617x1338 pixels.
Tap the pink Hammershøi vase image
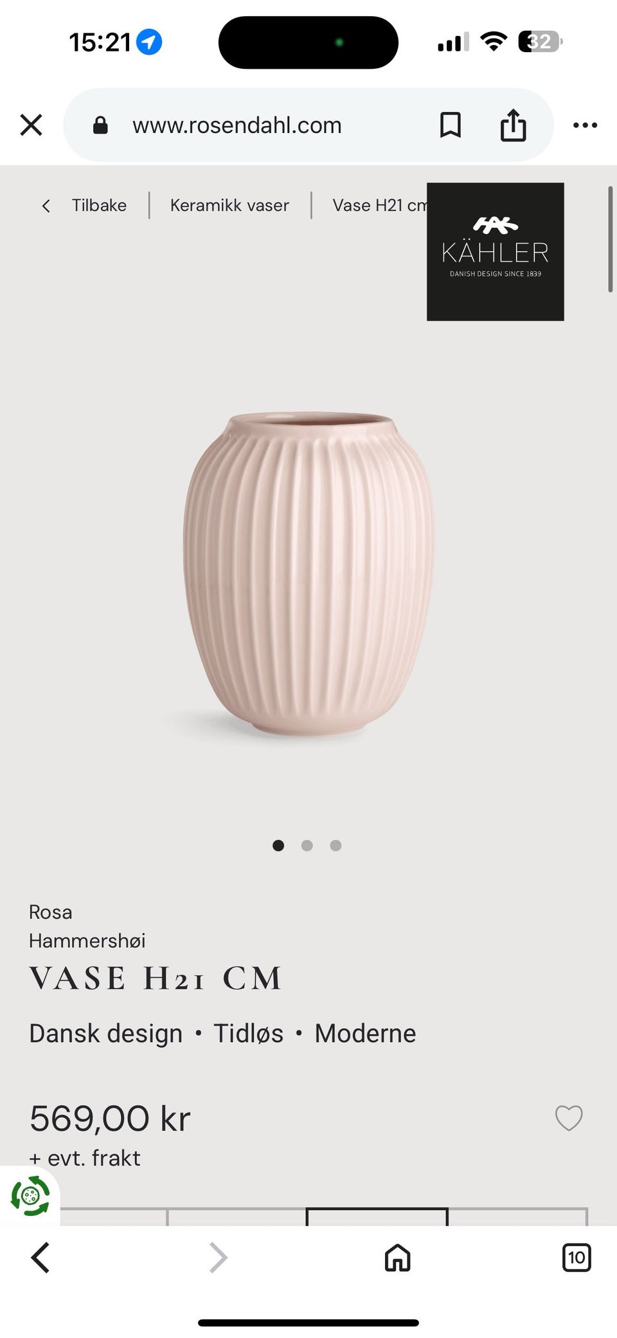[308, 575]
